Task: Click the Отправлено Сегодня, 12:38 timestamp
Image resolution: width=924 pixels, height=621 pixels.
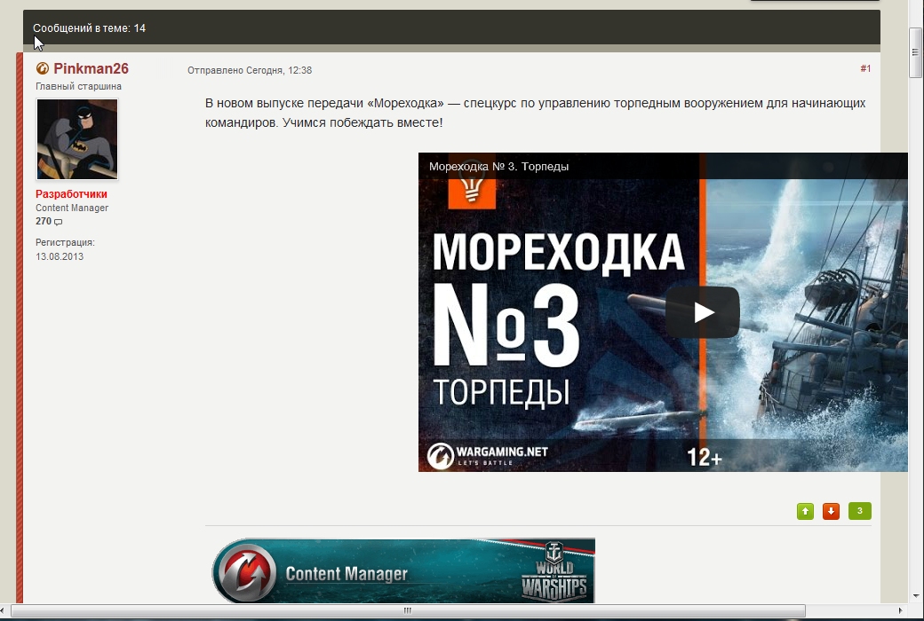Action: pos(250,70)
